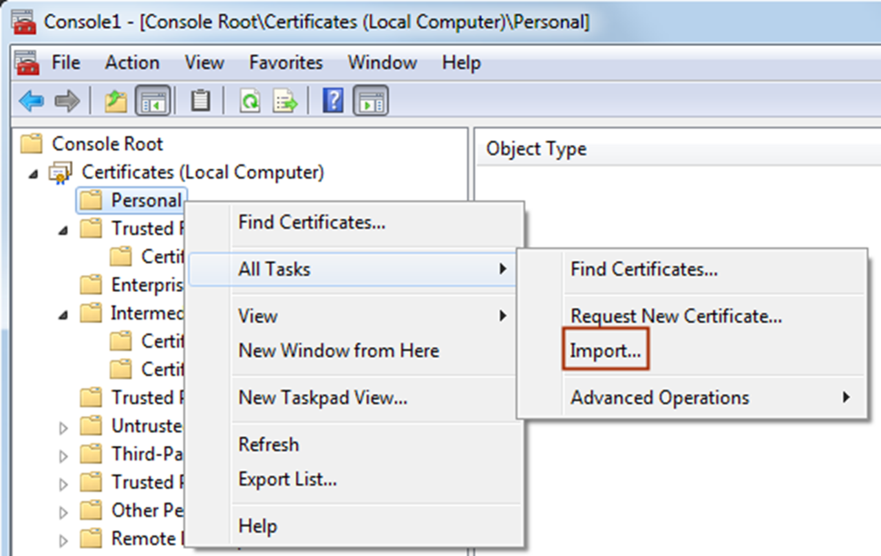Select Import... in the submenu

pyautogui.click(x=606, y=351)
